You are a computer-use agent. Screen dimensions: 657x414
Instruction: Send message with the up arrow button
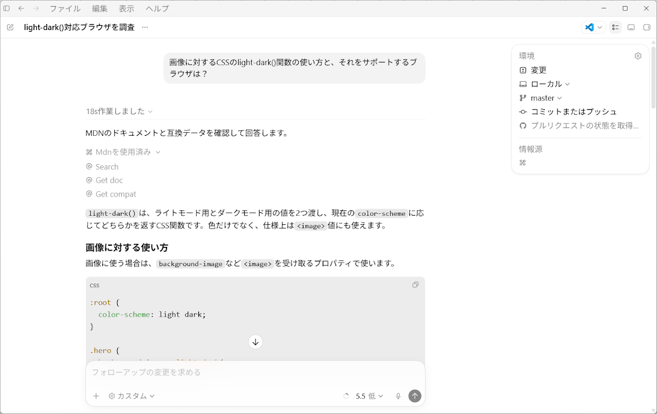[415, 396]
